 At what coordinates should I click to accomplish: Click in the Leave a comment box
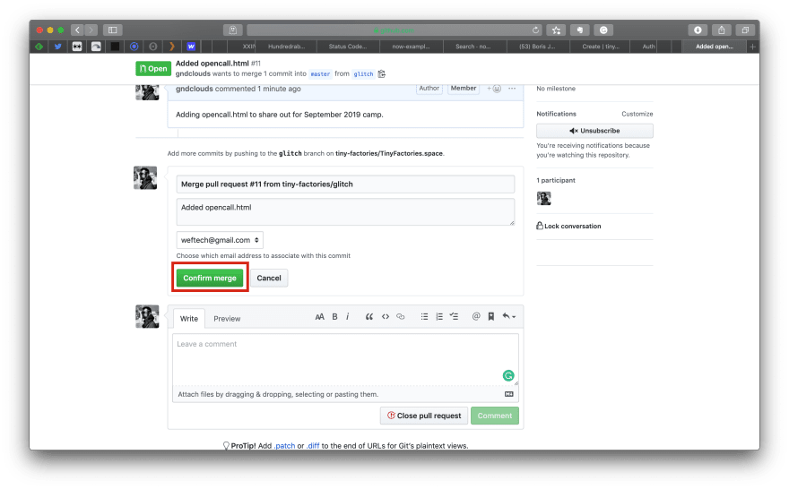(345, 359)
